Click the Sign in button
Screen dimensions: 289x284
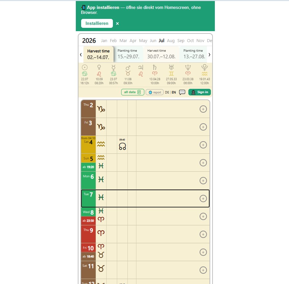(x=200, y=92)
